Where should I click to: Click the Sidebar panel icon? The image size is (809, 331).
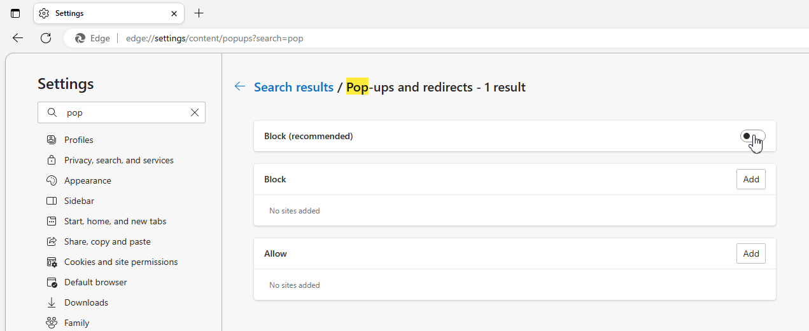pos(52,201)
